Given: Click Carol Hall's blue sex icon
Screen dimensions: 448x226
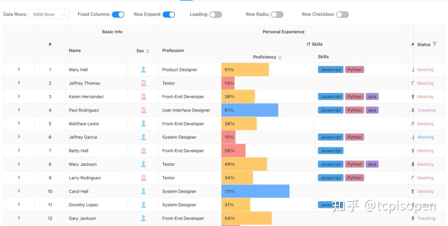Looking at the screenshot, I should 144,192.
